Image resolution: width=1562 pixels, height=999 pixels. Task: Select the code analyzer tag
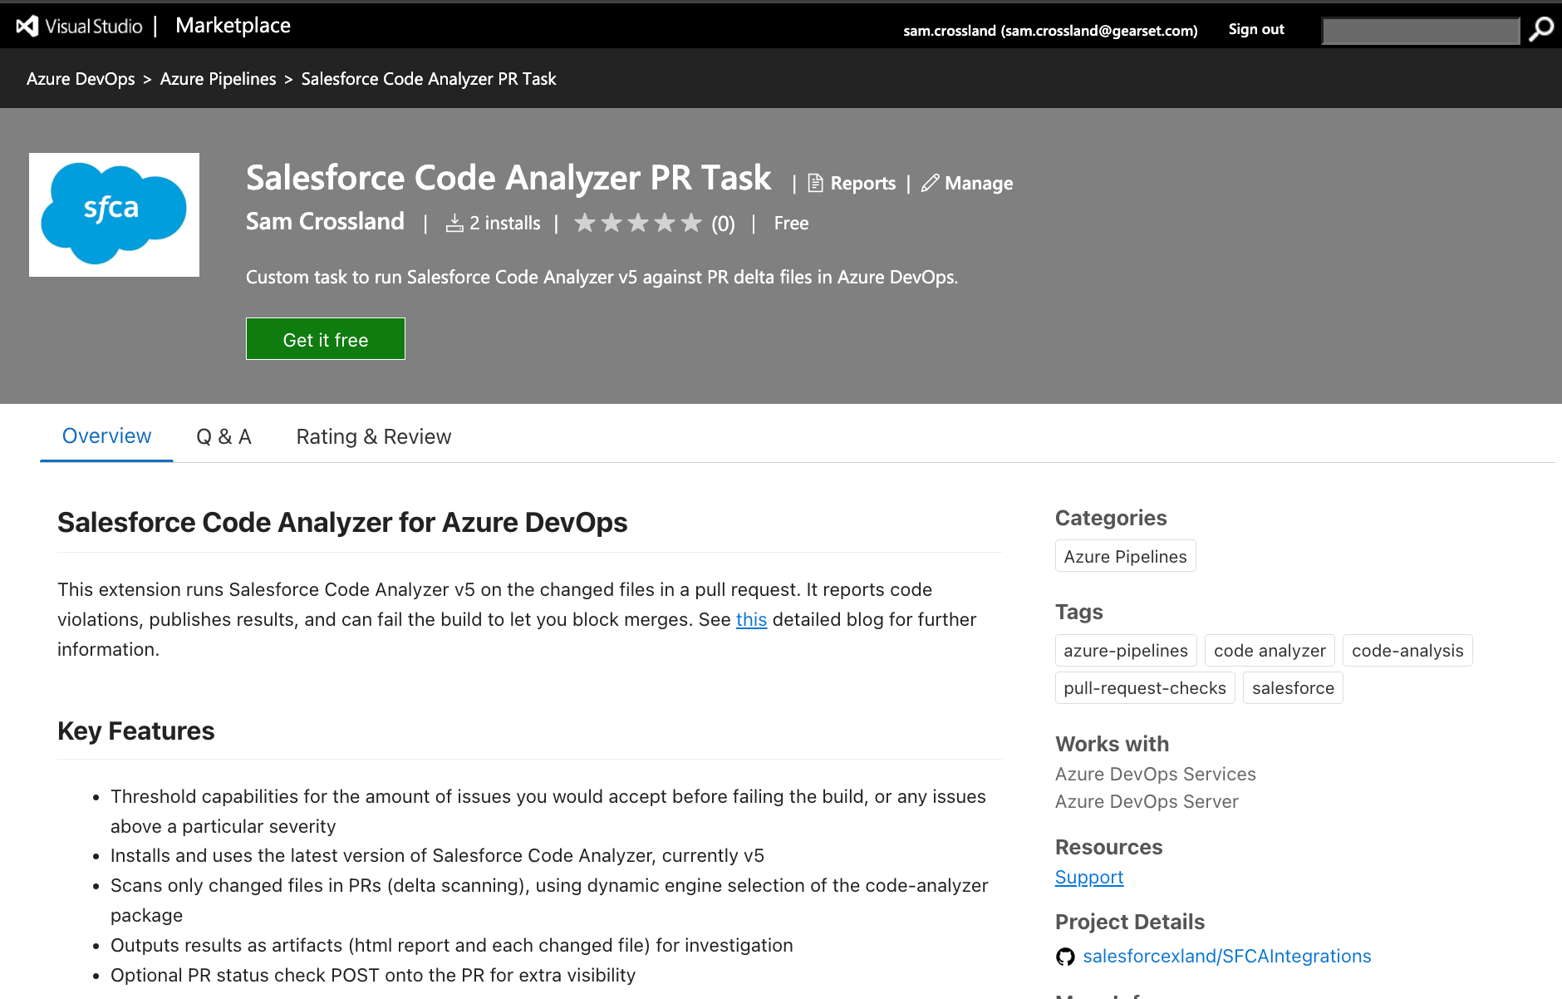pos(1270,650)
